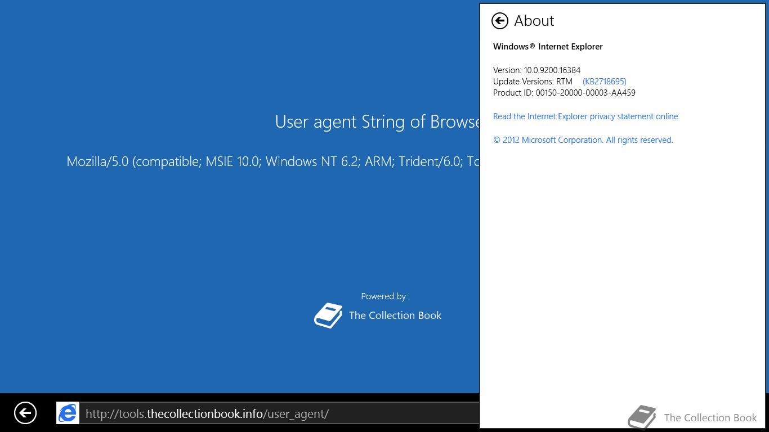Click the book icon beside The Collection Book
The width and height of the screenshot is (769, 432).
tap(328, 316)
